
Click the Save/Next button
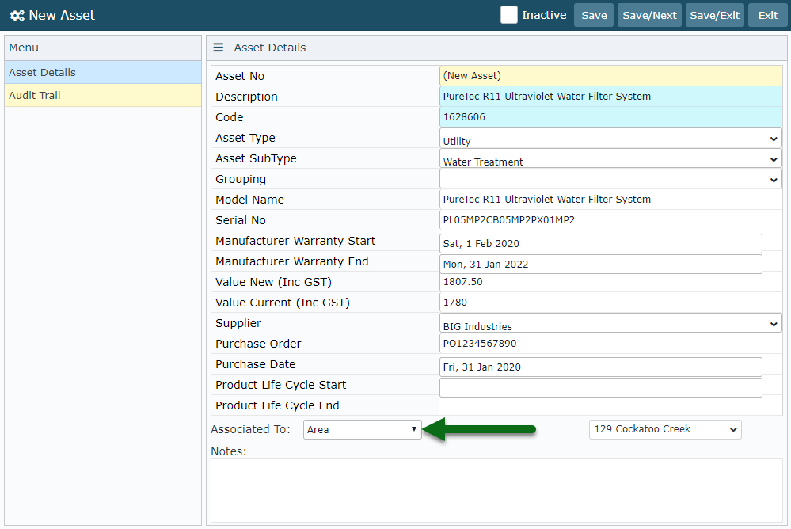tap(649, 15)
